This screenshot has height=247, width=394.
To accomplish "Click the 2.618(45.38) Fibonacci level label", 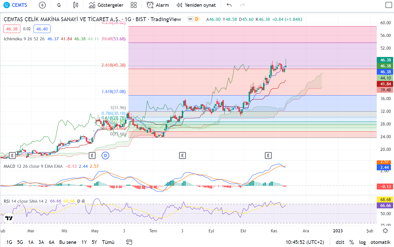I will (x=113, y=65).
